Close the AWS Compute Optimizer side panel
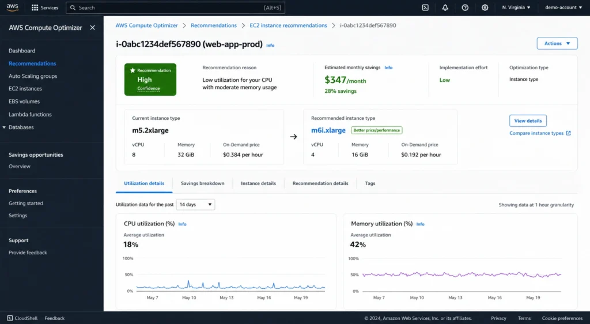590x324 pixels. (93, 28)
